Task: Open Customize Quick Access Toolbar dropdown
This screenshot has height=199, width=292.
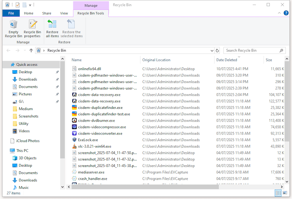Action: (x=30, y=5)
